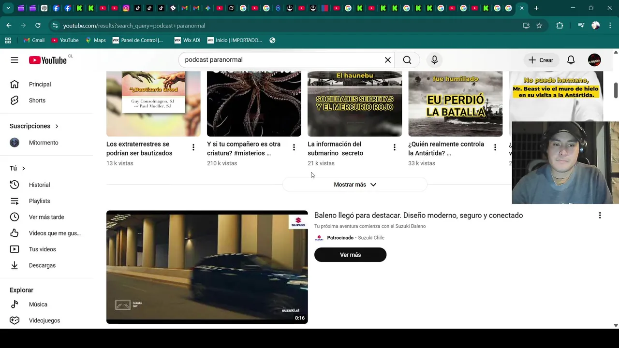The width and height of the screenshot is (619, 348).
Task: Expand the Tú section
Action: (17, 168)
